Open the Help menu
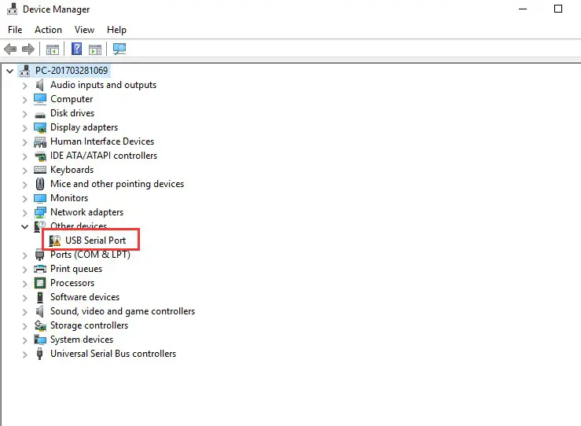Screen dimensions: 581x426 pyautogui.click(x=116, y=30)
